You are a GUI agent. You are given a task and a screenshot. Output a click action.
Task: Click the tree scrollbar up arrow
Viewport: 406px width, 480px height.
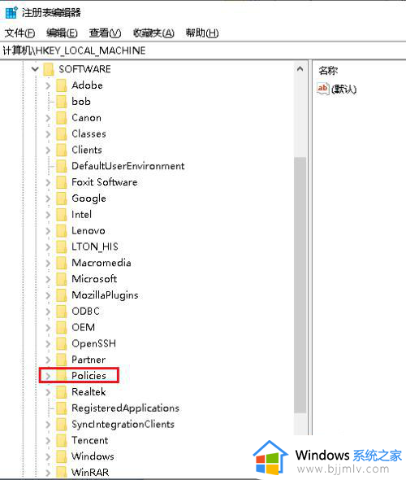click(x=300, y=69)
